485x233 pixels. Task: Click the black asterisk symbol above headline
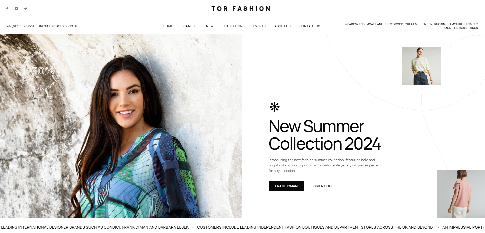pyautogui.click(x=274, y=107)
